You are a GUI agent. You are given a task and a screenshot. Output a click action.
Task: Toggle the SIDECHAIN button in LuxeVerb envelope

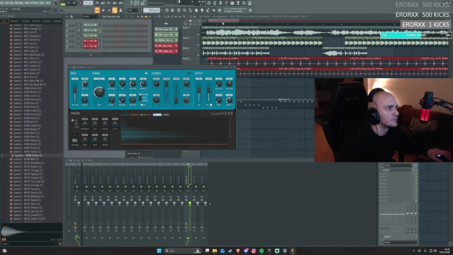[75, 141]
